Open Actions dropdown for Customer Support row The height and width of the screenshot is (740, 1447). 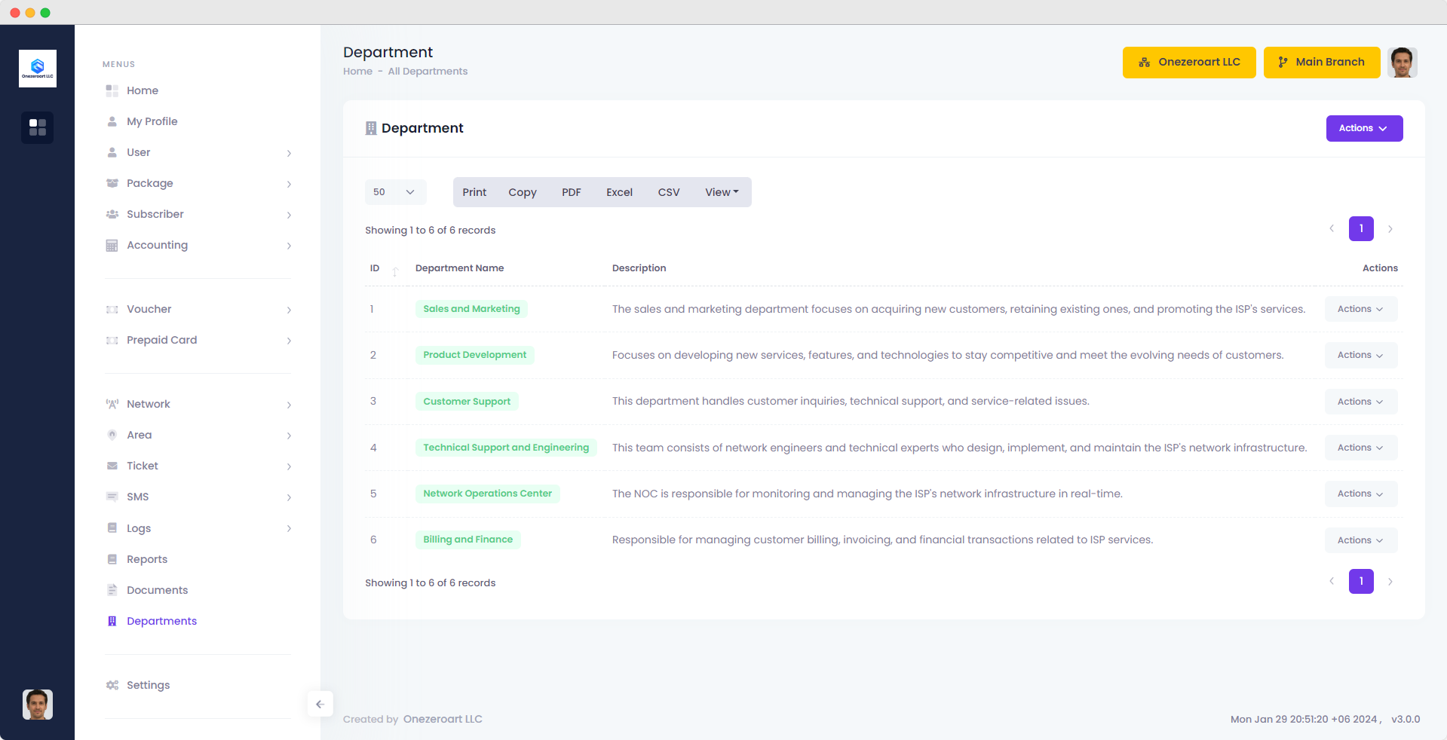[x=1360, y=402]
